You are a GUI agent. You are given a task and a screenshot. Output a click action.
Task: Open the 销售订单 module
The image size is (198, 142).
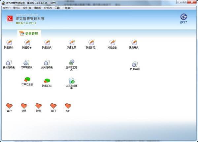coord(27,43)
